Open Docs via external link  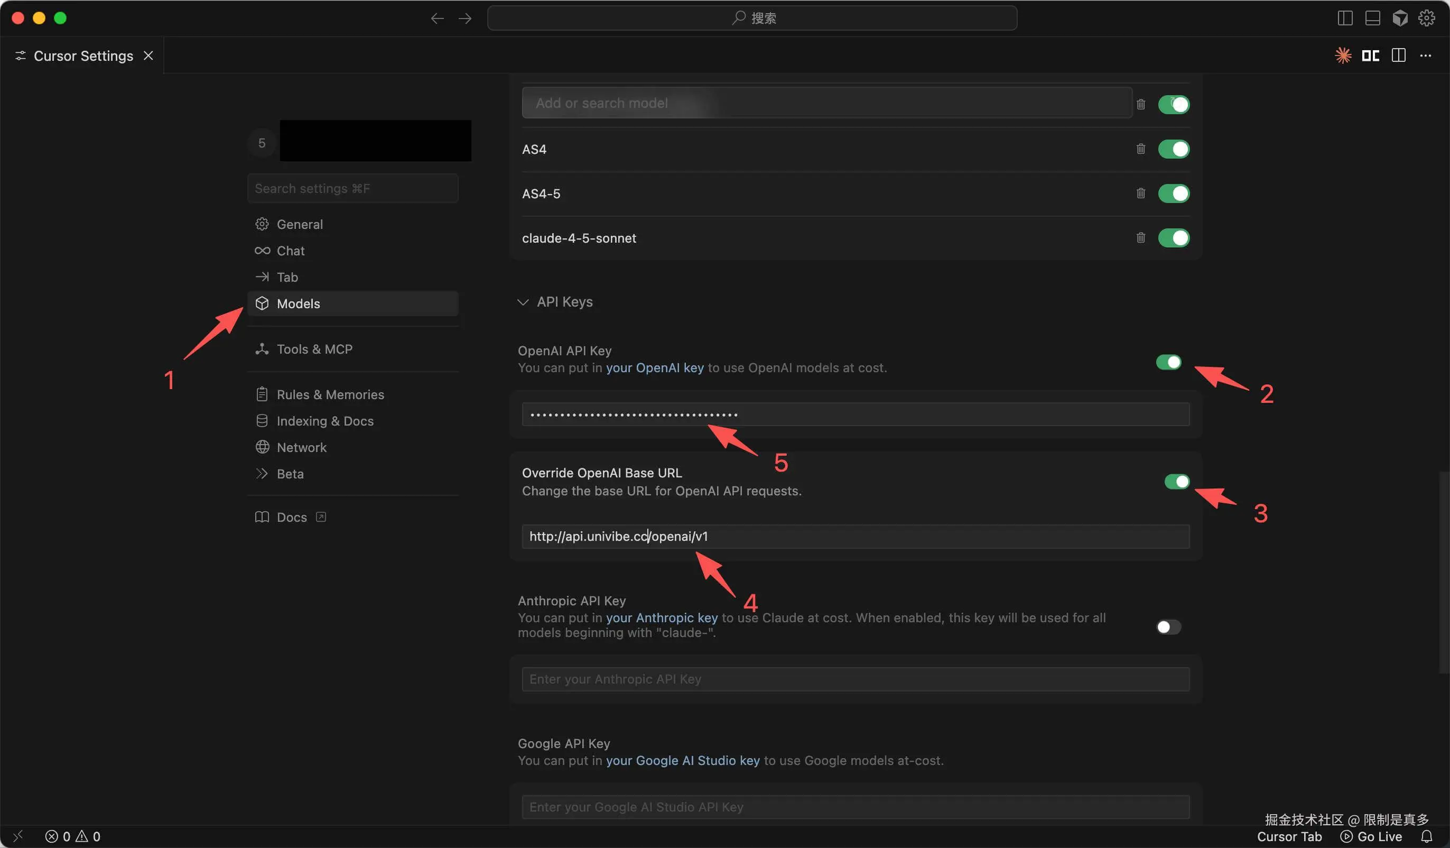pos(321,517)
